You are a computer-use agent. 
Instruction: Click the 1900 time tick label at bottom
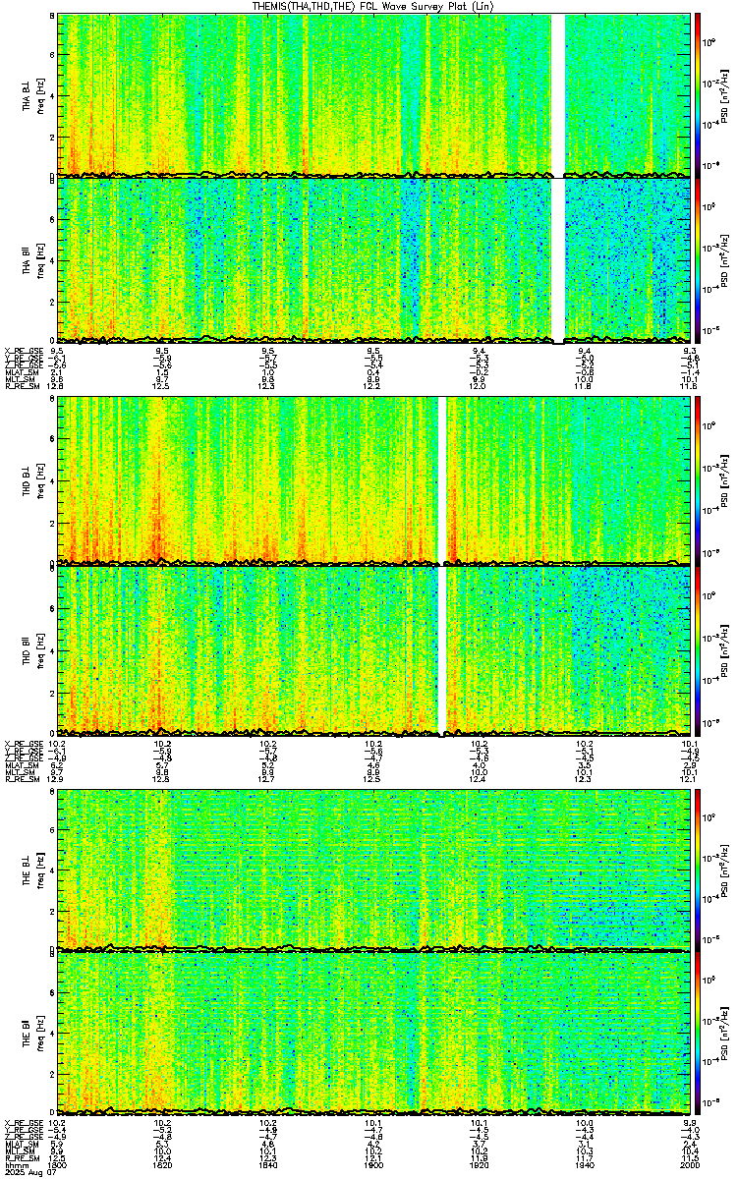373,1163
